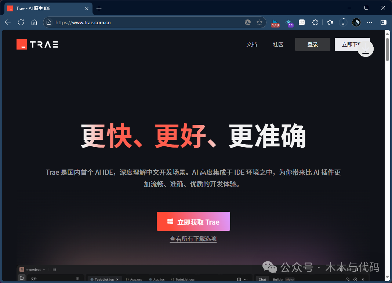
Task: Select the Trae - AI 原生 IDE tab
Action: click(48, 8)
